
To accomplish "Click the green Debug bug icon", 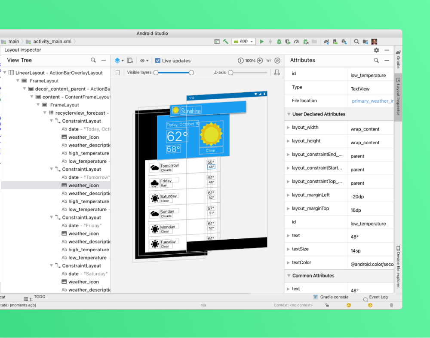I will pos(279,42).
